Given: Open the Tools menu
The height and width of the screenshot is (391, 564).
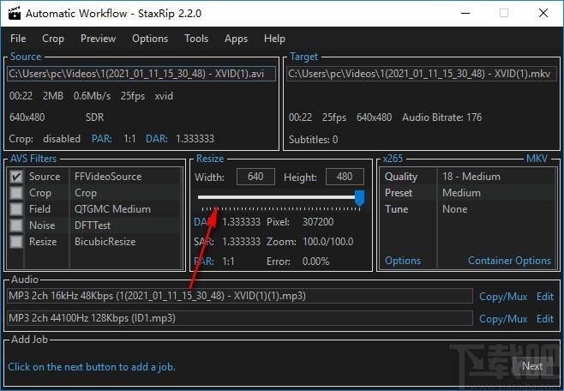Looking at the screenshot, I should tap(196, 39).
